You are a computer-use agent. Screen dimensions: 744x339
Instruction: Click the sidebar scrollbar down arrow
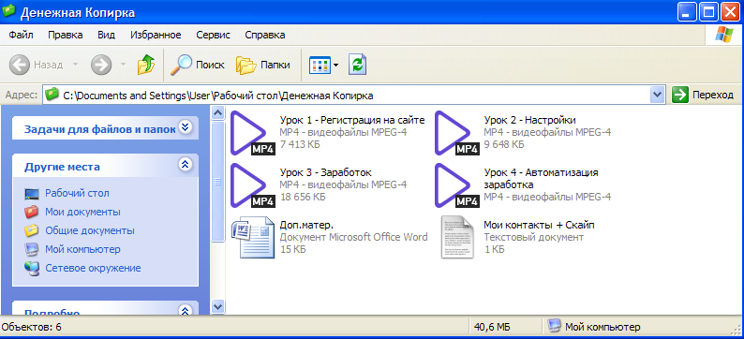[x=217, y=306]
